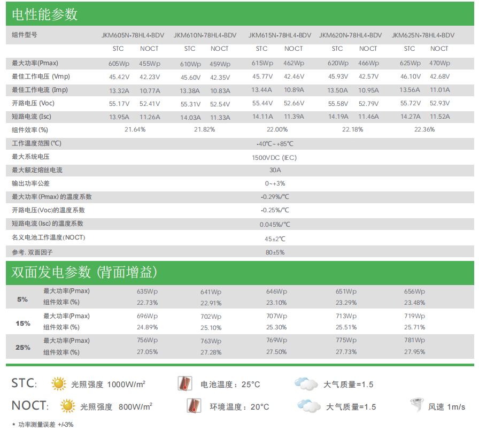Screen dimensions: 479x431
Task: Click the 27.50% efficiency in the 25% row
Action: click(x=276, y=352)
